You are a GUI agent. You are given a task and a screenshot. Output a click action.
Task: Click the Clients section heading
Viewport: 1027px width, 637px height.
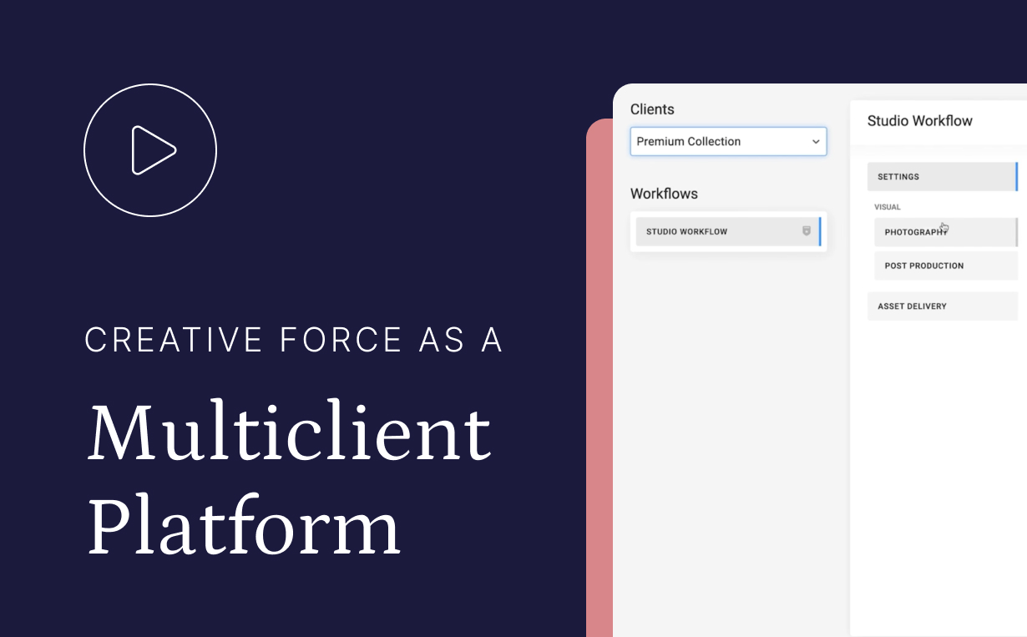[x=652, y=109]
